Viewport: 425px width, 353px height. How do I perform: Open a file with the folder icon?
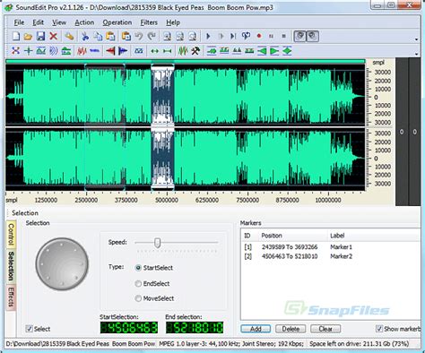click(28, 37)
